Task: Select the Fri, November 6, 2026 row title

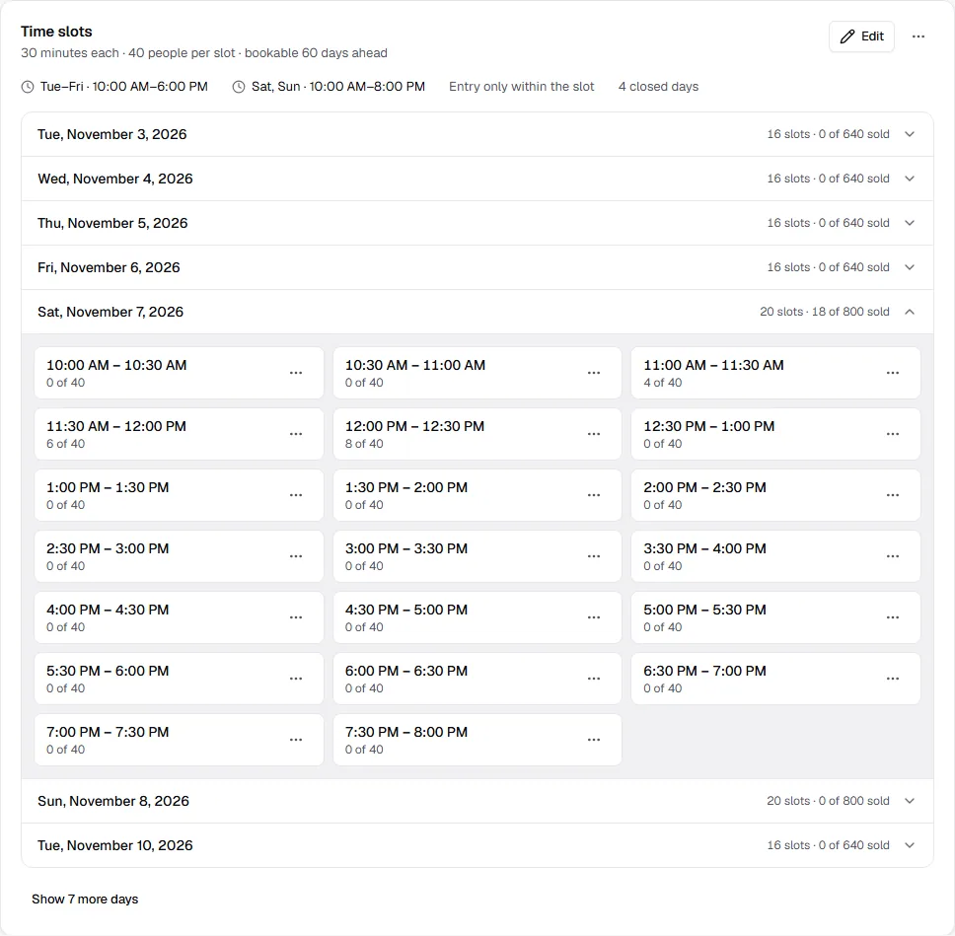Action: point(110,267)
